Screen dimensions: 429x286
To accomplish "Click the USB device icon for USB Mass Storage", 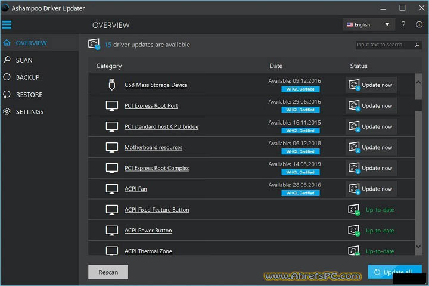I will [111, 85].
